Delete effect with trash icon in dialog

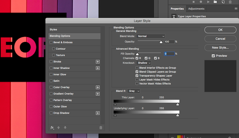(x=101, y=128)
